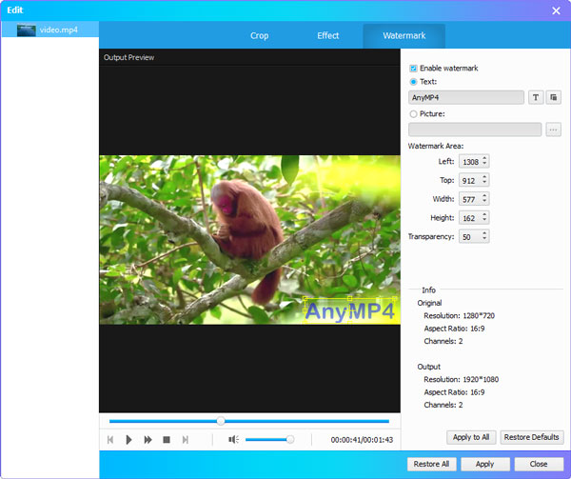Mute audio with the speaker icon
Screen dimensions: 571x479
(233, 440)
